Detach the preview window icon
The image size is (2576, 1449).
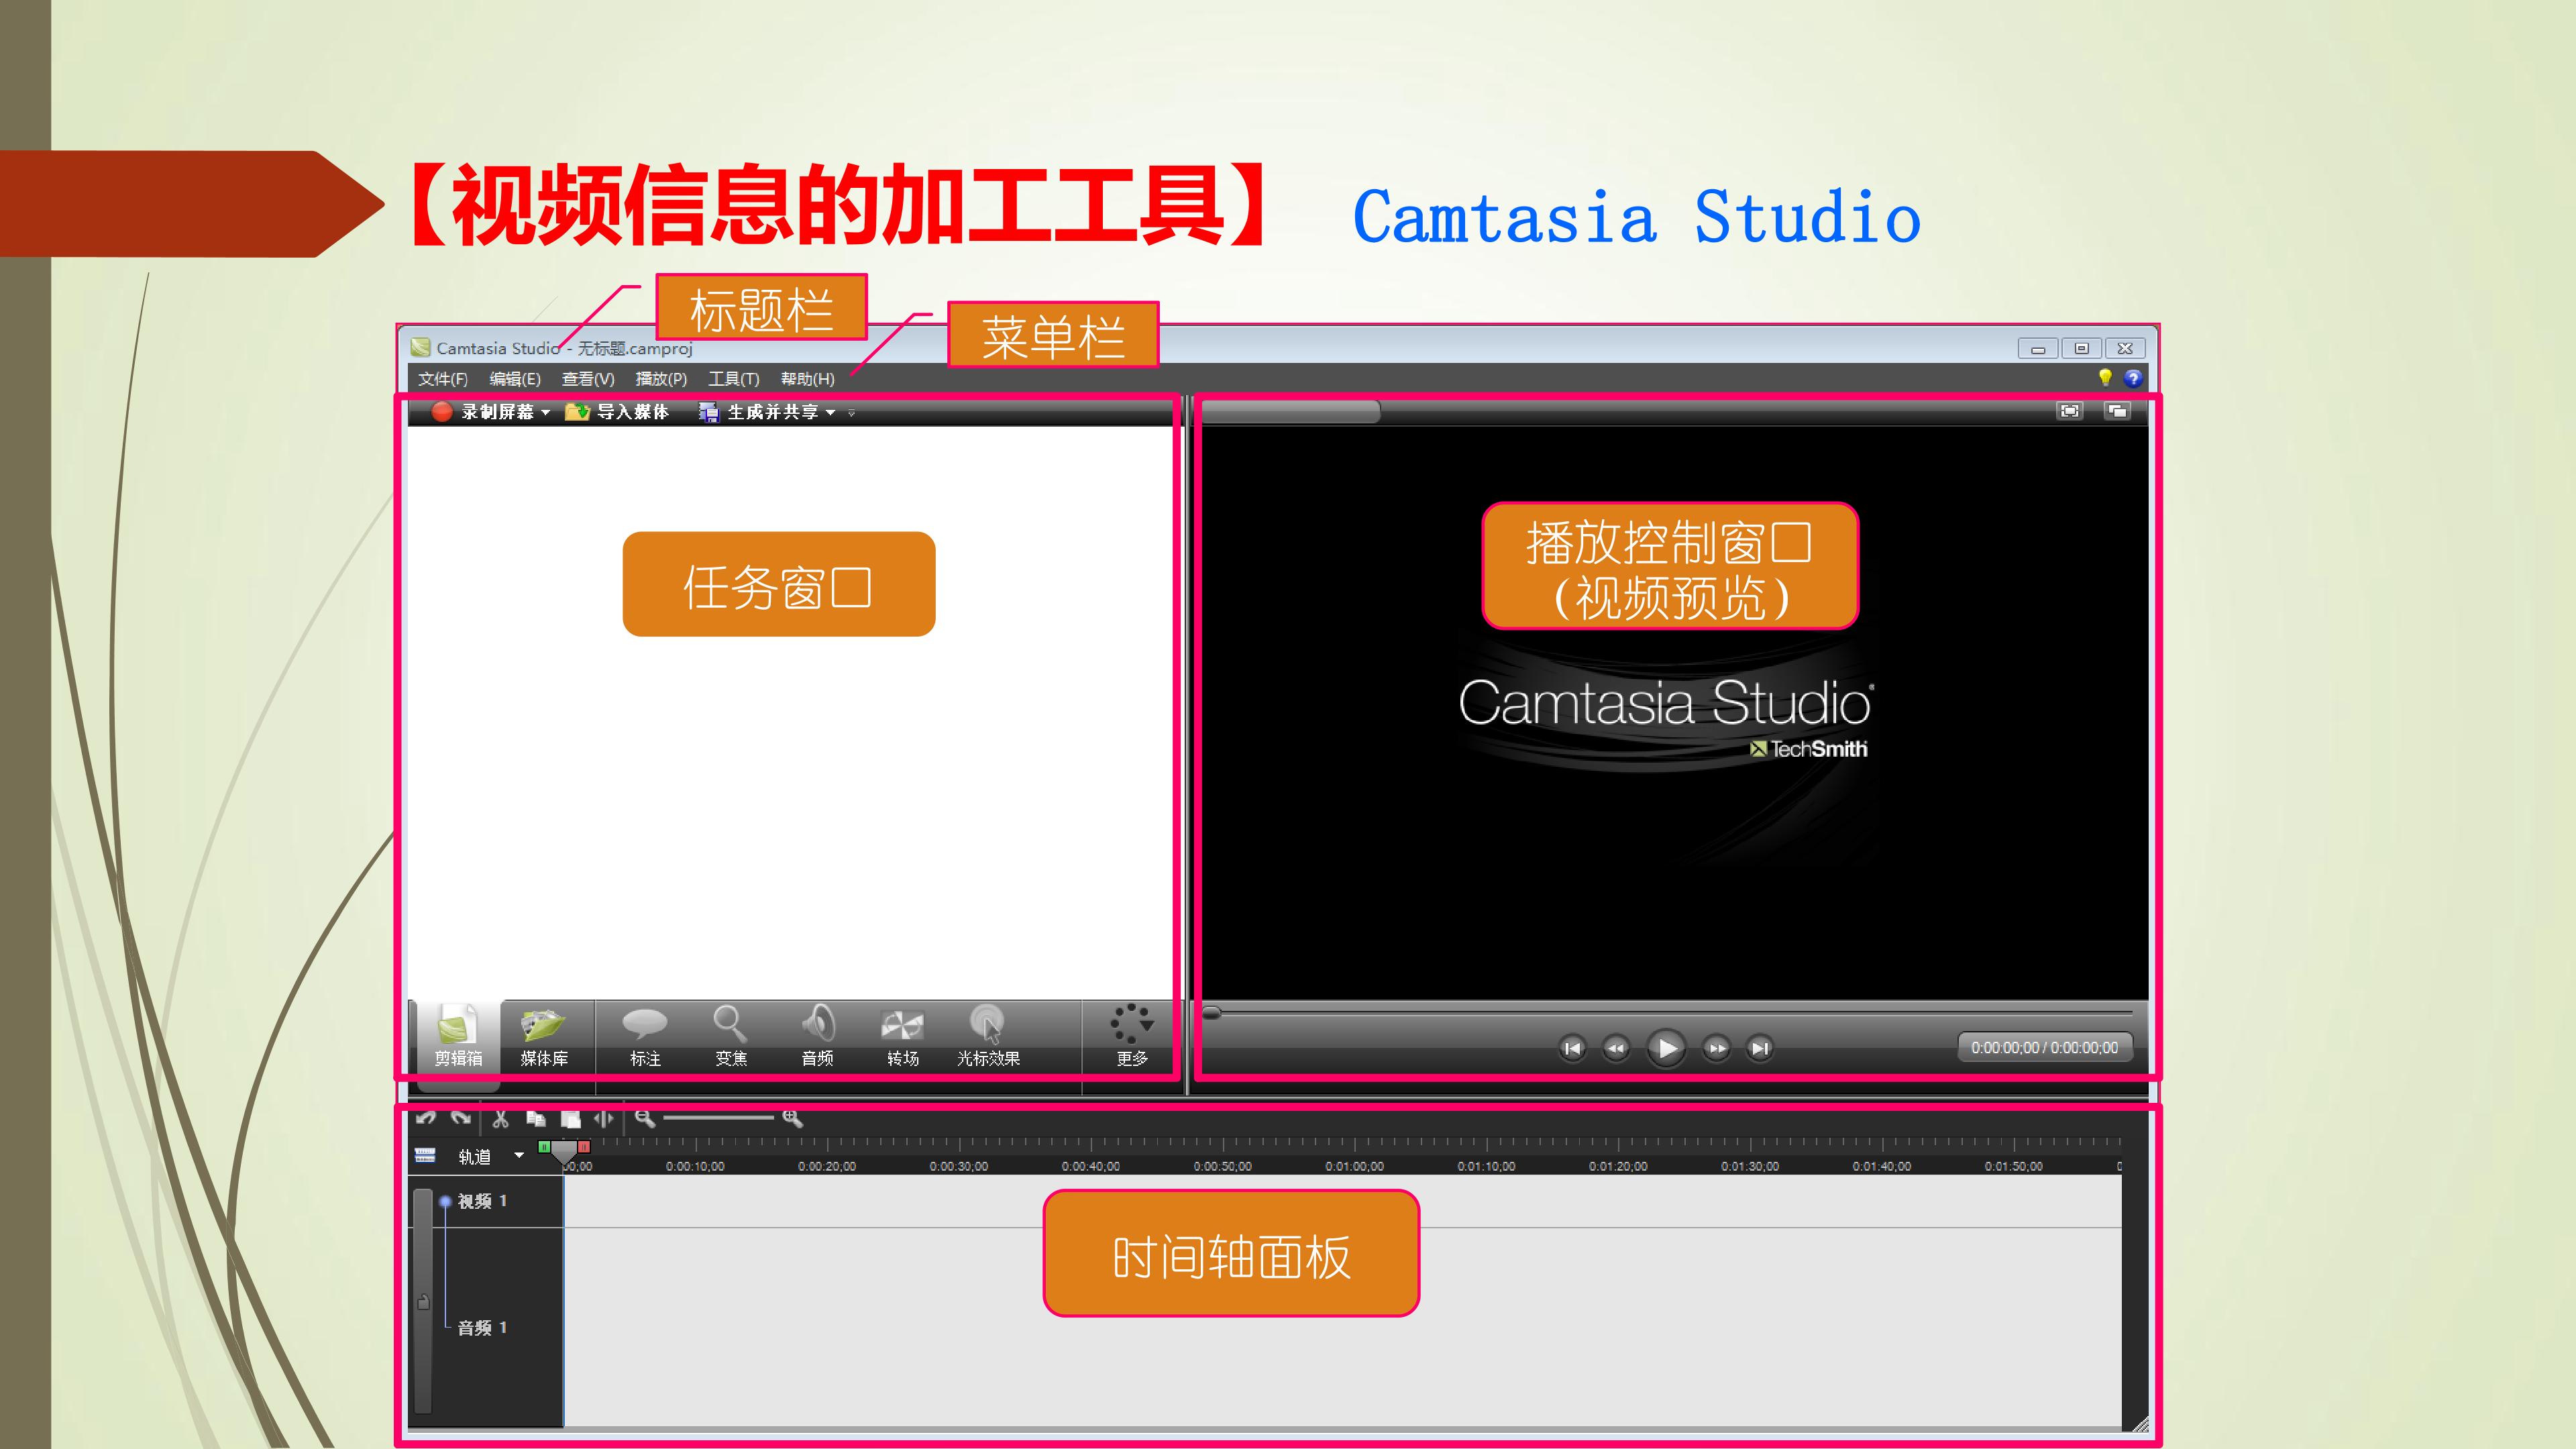[x=2117, y=411]
